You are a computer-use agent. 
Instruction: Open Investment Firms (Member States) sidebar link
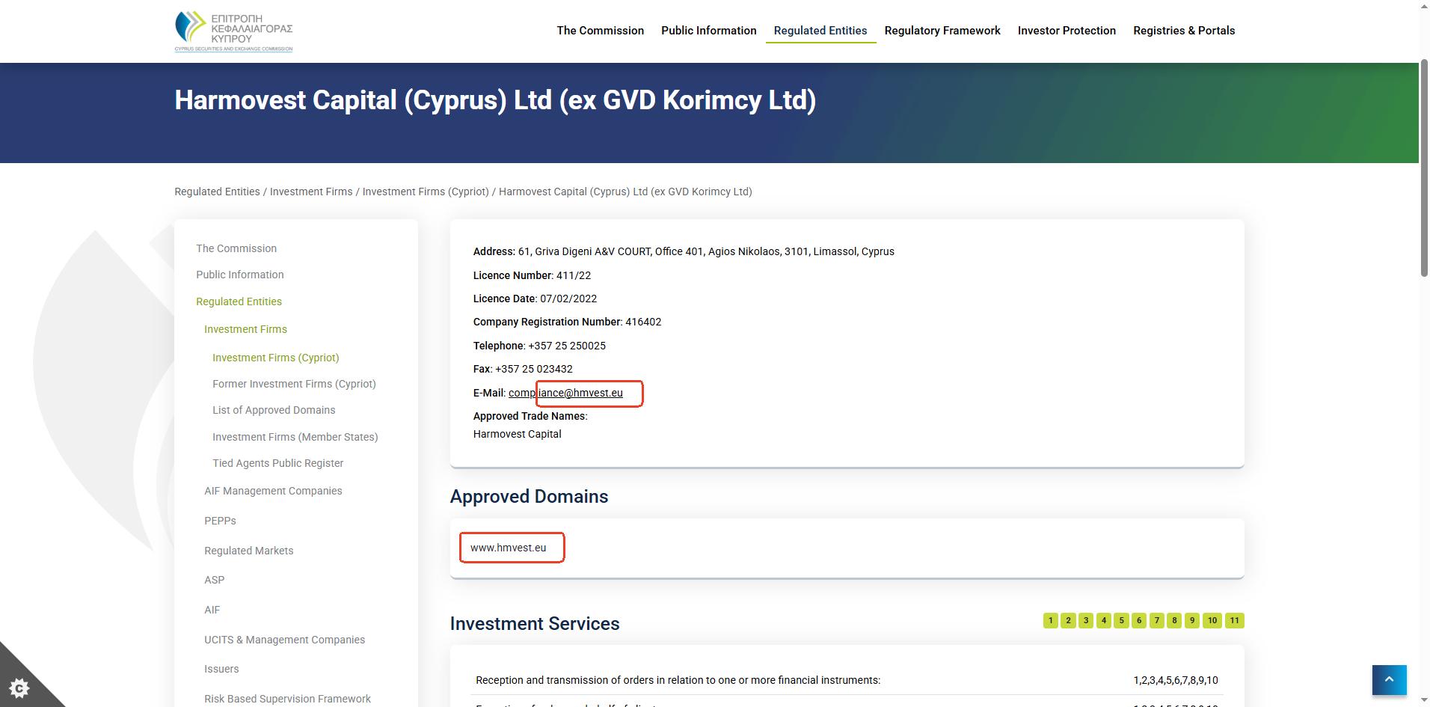click(x=295, y=437)
